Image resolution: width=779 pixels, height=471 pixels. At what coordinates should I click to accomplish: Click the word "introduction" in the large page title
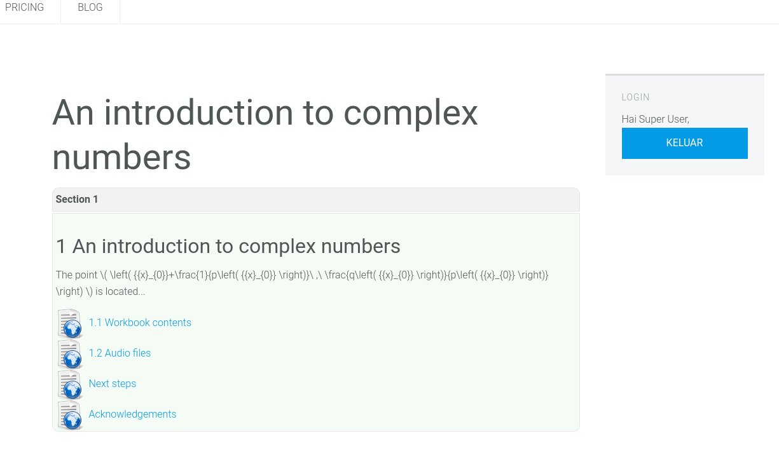point(198,113)
